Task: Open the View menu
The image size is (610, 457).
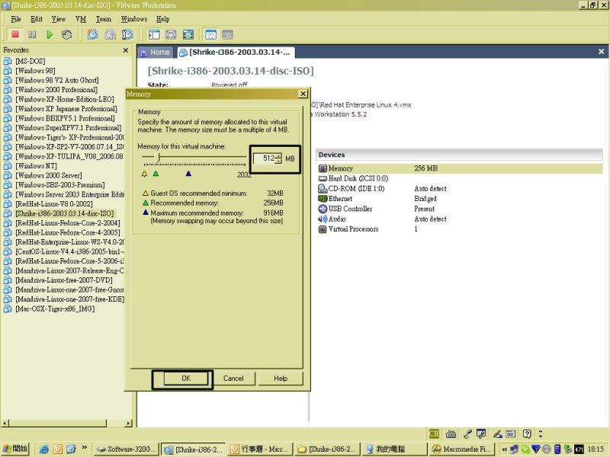Action: 59,18
